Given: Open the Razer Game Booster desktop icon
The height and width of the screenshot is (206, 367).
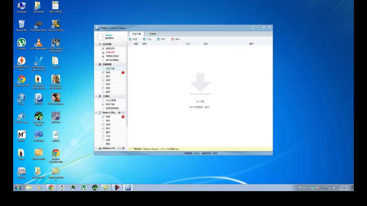Looking at the screenshot, I should click(x=38, y=119).
